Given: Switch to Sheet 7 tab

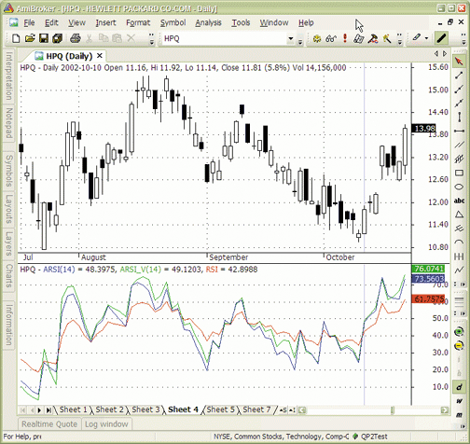Looking at the screenshot, I should tap(256, 409).
